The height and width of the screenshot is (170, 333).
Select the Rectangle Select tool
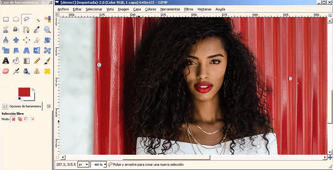coord(6,19)
